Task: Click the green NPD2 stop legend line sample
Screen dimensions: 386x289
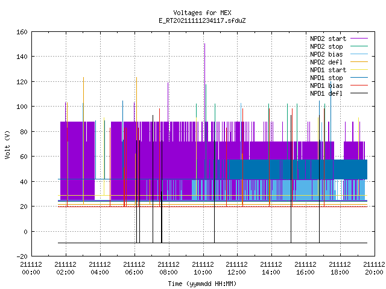Action: 359,46
